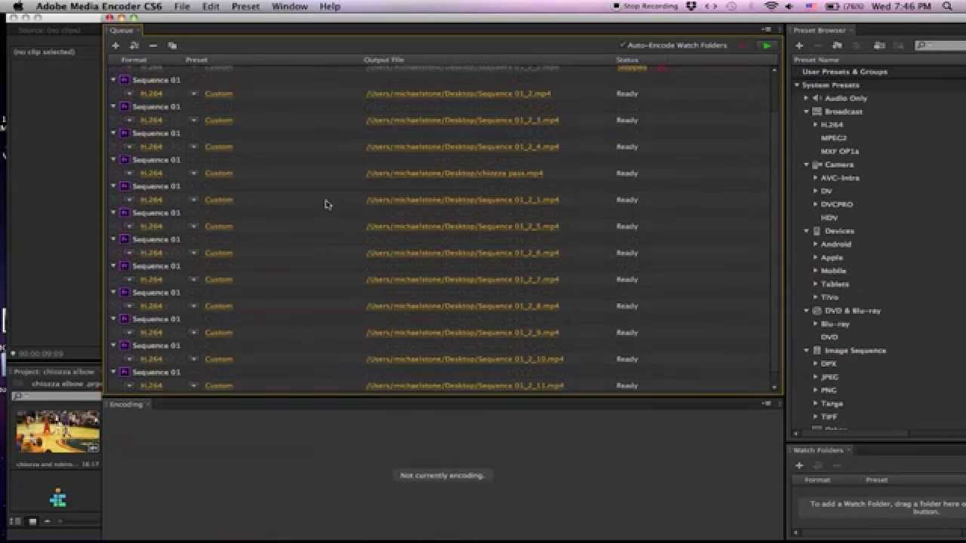
Task: Delete preset in Preset Browser
Action: [x=818, y=46]
